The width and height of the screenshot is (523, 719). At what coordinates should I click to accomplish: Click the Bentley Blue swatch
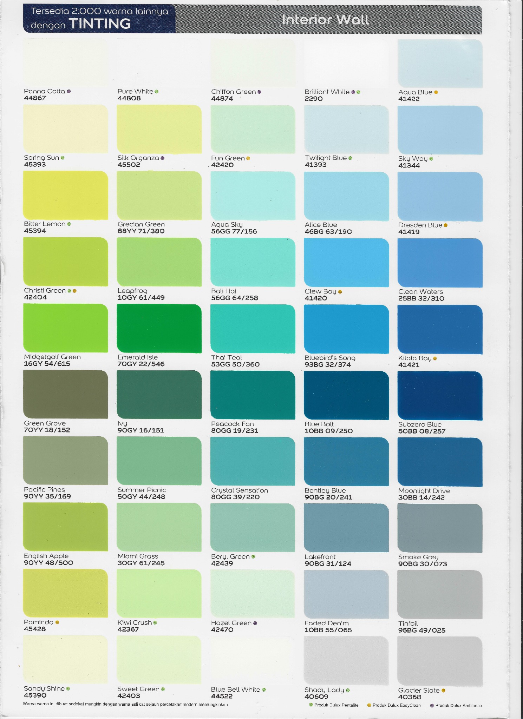click(x=346, y=461)
